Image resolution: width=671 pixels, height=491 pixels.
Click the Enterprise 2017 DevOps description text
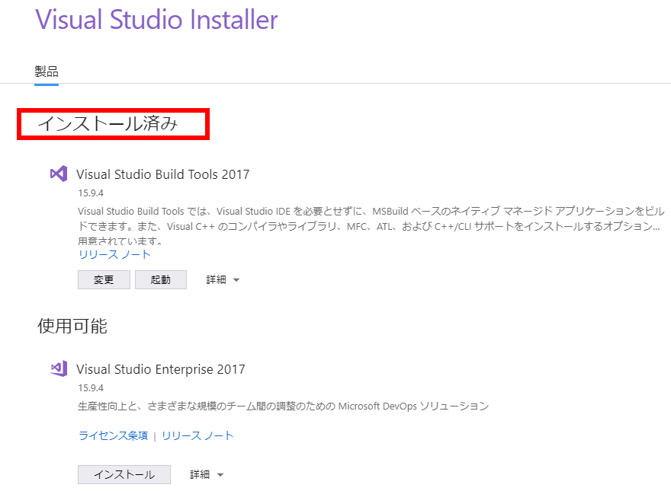pyautogui.click(x=284, y=406)
